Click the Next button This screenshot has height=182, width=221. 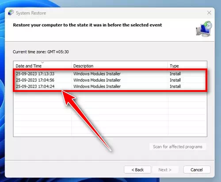[165, 170]
